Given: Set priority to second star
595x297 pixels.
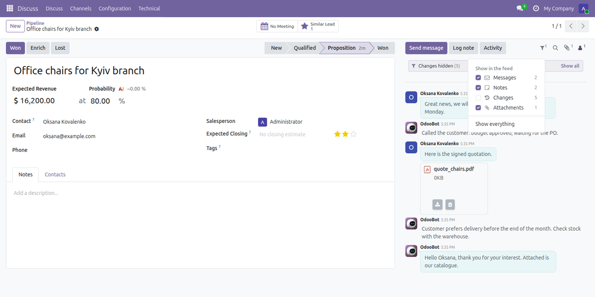Looking at the screenshot, I should tap(345, 134).
